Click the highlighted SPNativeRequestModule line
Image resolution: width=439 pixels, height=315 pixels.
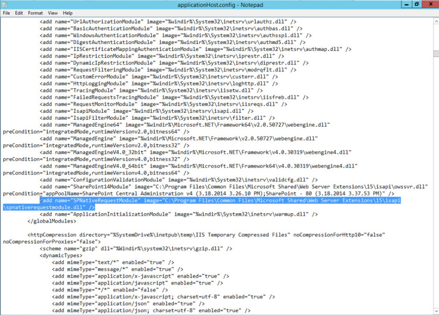tap(220, 200)
